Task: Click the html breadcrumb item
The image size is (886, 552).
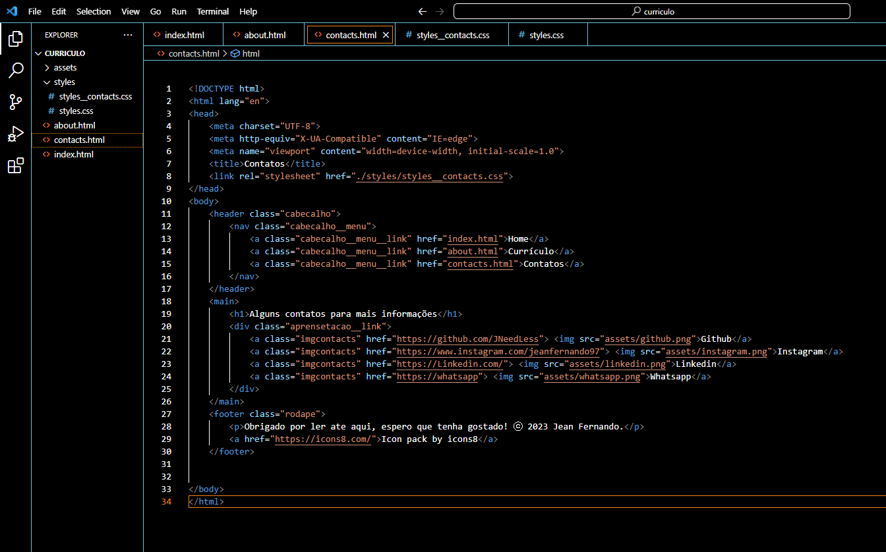Action: [x=251, y=53]
